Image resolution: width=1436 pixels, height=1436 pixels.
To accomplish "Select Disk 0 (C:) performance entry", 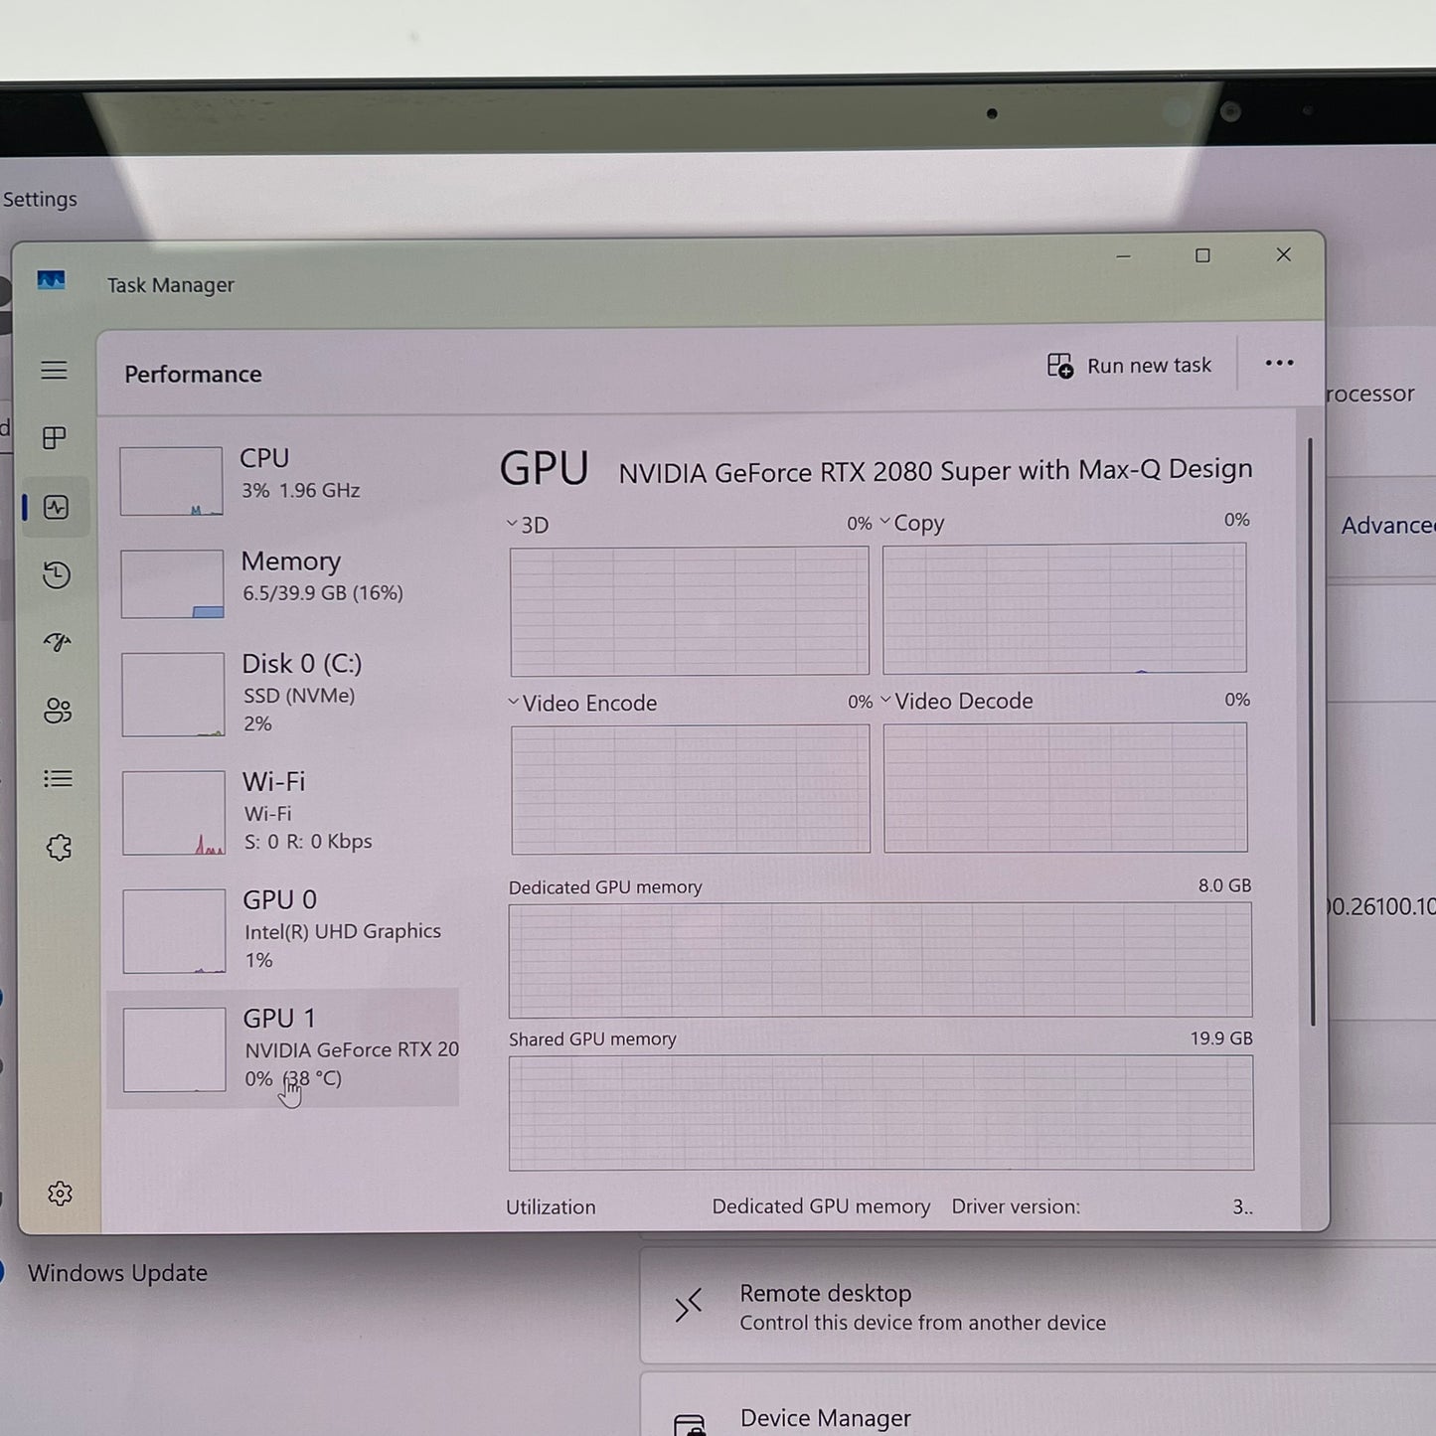I will (283, 693).
